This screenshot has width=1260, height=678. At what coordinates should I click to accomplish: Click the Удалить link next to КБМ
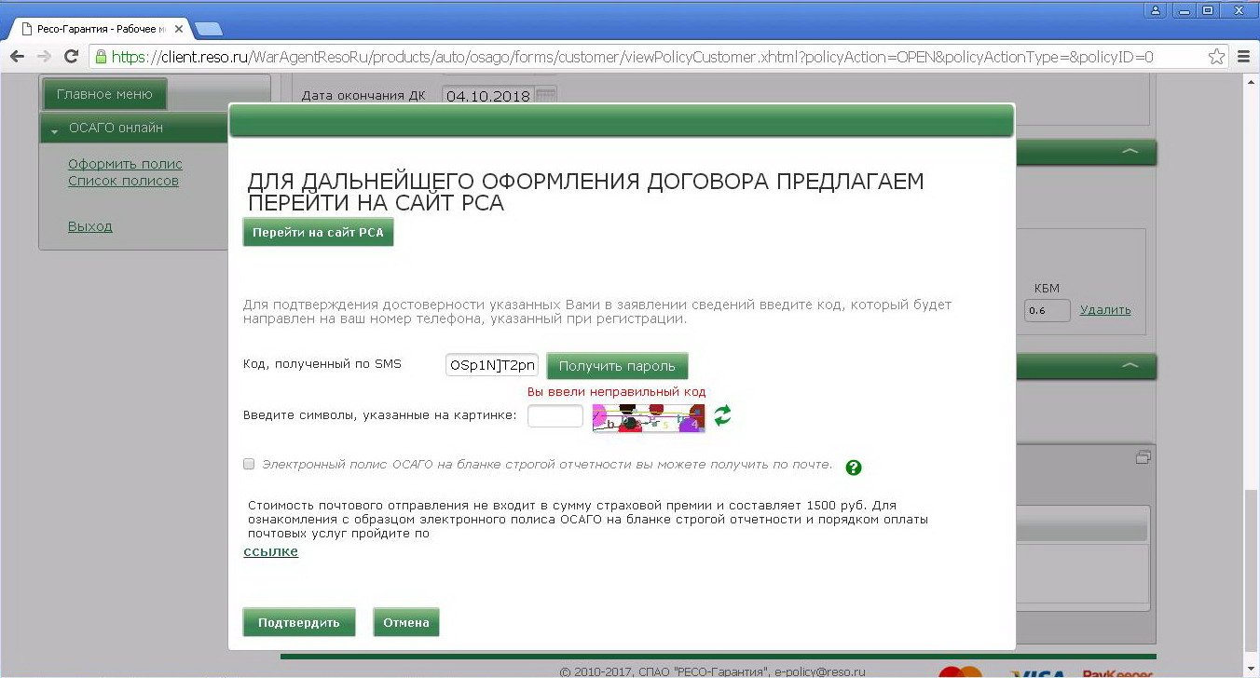click(1105, 310)
